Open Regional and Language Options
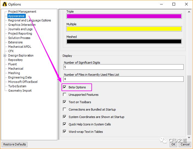The image size is (193, 149). click(x=30, y=20)
